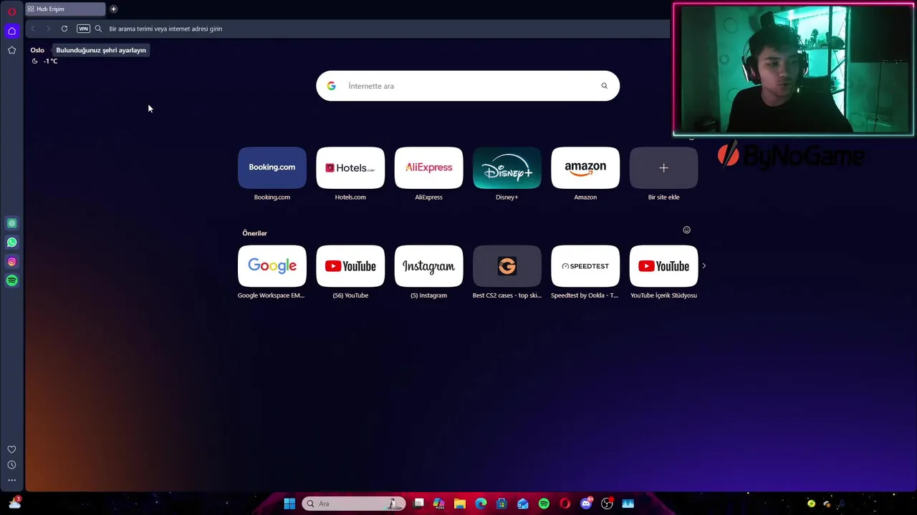Click the Bir site ekle plus tile

(x=663, y=168)
